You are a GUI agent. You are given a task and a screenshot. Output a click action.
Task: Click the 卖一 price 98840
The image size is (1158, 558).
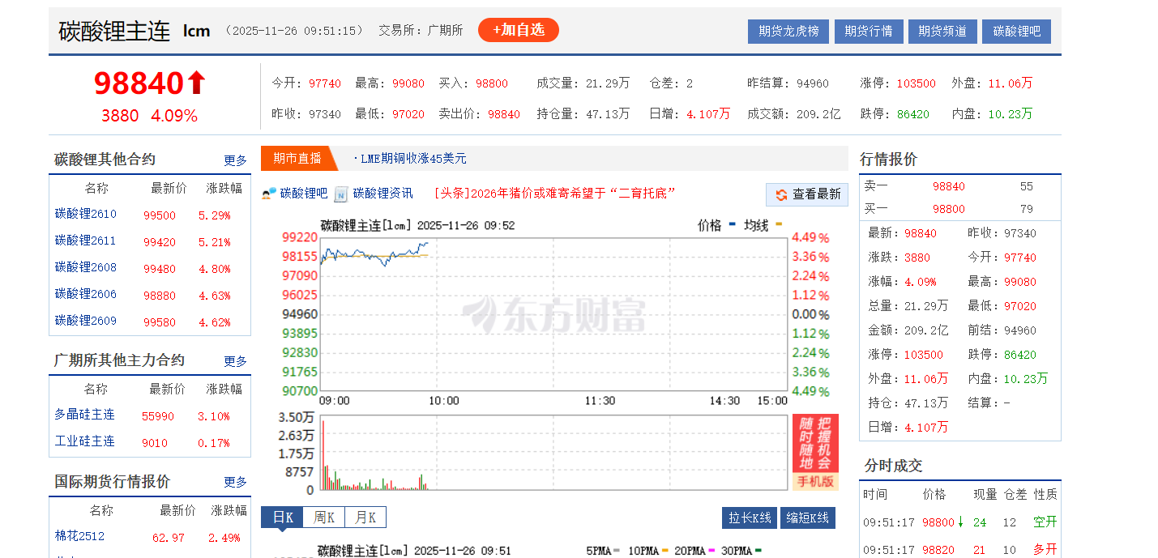[948, 186]
